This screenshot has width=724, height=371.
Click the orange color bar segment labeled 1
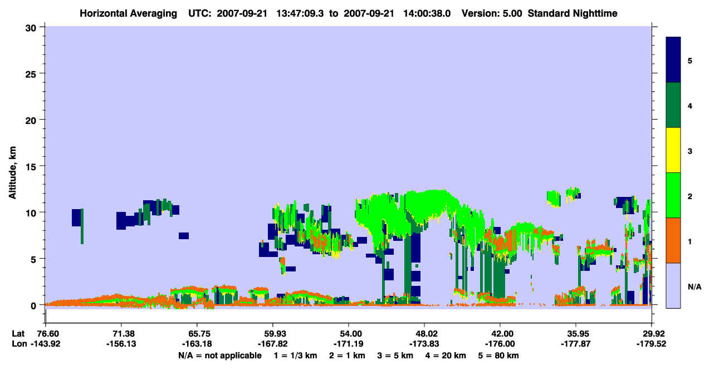[x=673, y=240]
